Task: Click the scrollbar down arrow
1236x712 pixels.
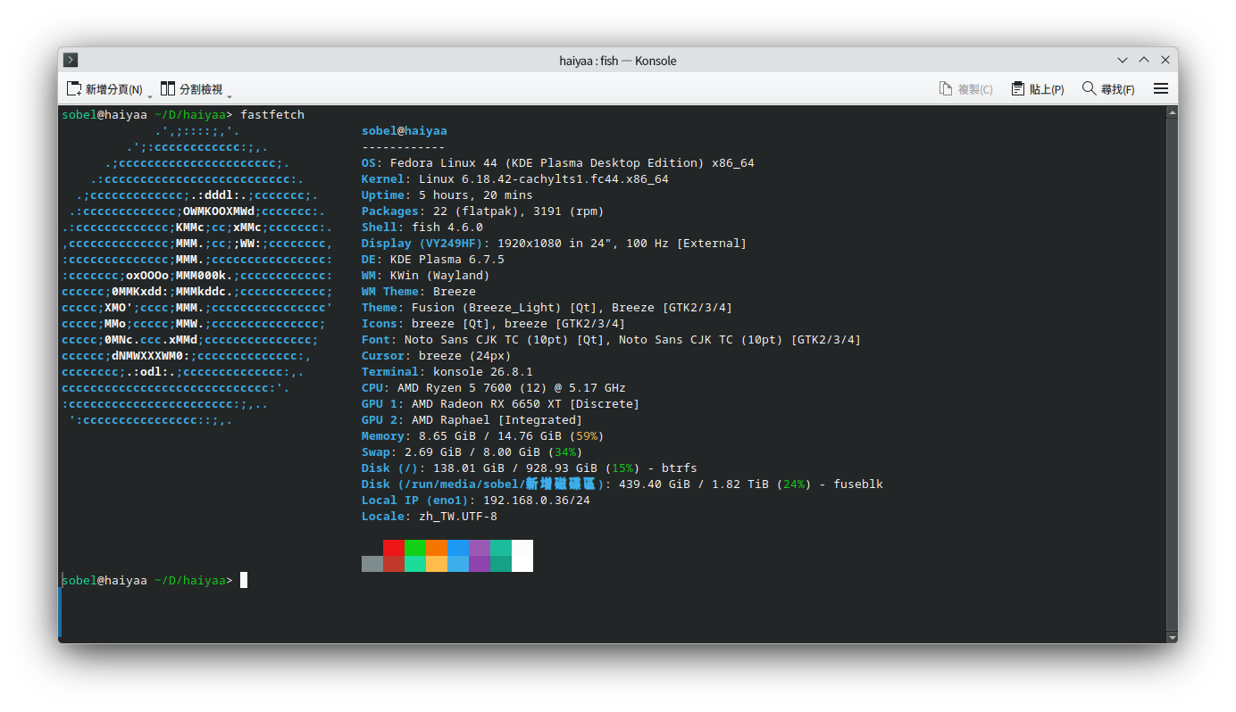Action: pyautogui.click(x=1172, y=636)
